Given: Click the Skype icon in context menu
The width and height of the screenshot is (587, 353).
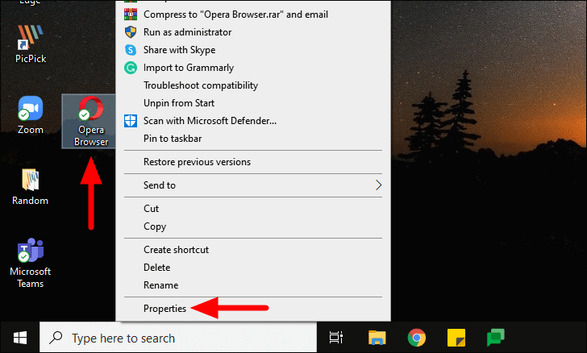Looking at the screenshot, I should point(131,50).
